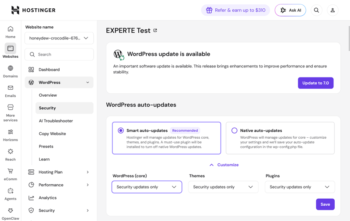350x221 pixels.
Task: Open the Domains globe icon
Action: pyautogui.click(x=10, y=68)
